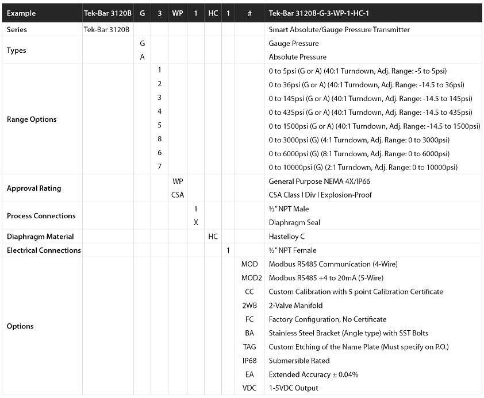The image size is (484, 398).
Task: Select the "Series" row label
Action: (17, 30)
